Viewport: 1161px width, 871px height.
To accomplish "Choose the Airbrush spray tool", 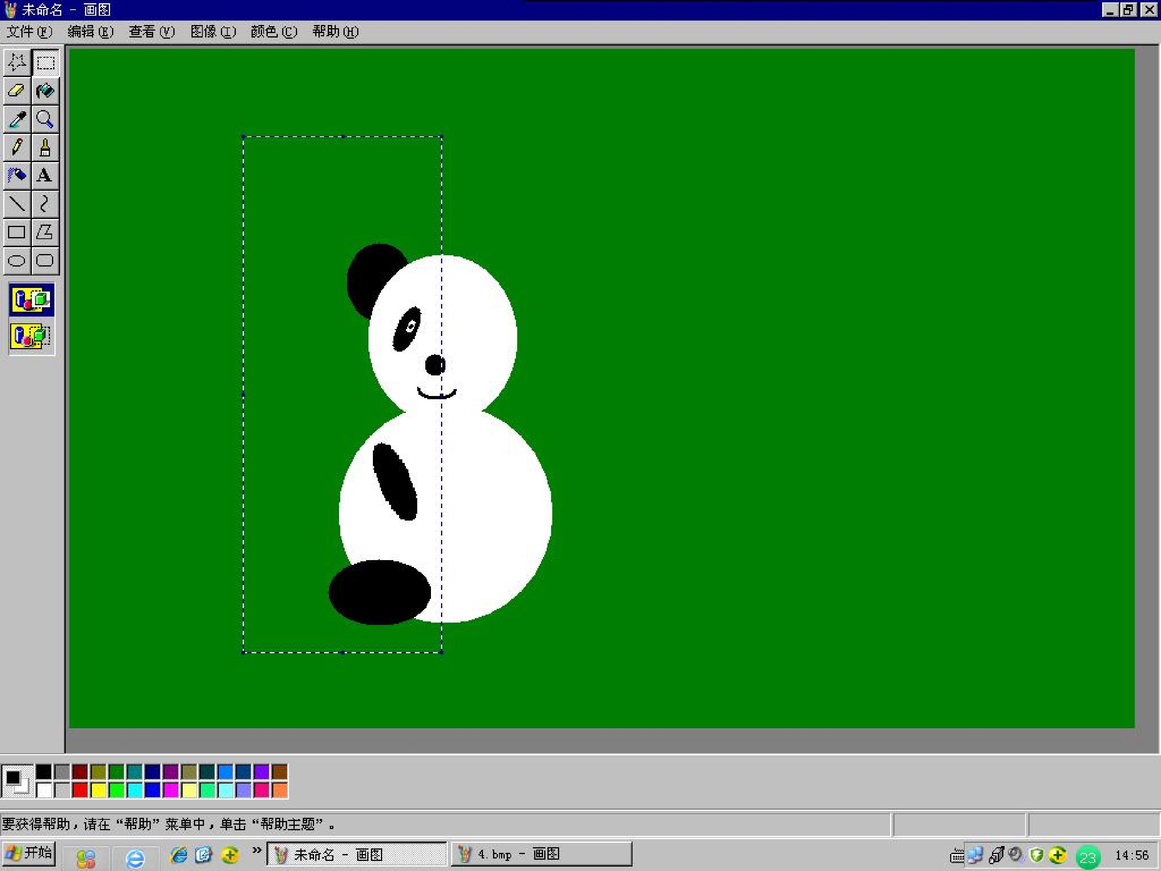I will click(x=17, y=175).
